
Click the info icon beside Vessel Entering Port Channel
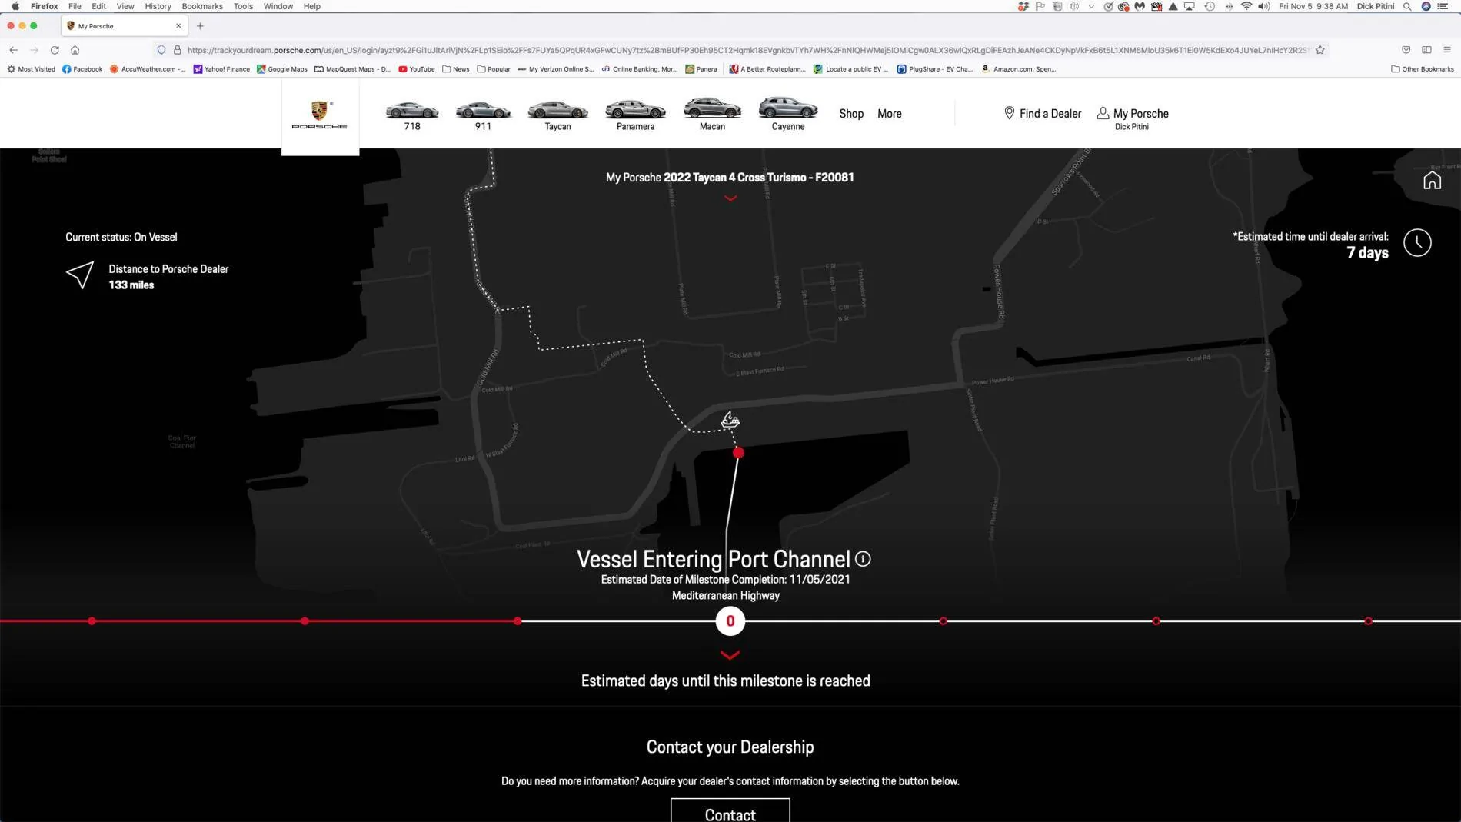[863, 559]
